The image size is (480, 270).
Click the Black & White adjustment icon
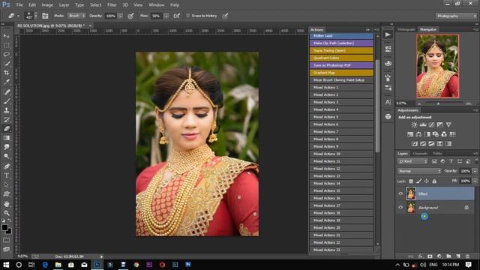click(427, 134)
